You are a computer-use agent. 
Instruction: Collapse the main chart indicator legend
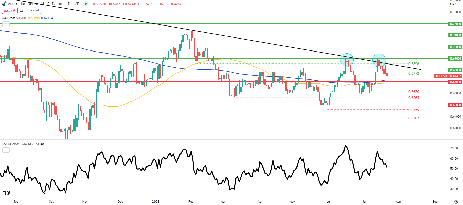[6, 24]
